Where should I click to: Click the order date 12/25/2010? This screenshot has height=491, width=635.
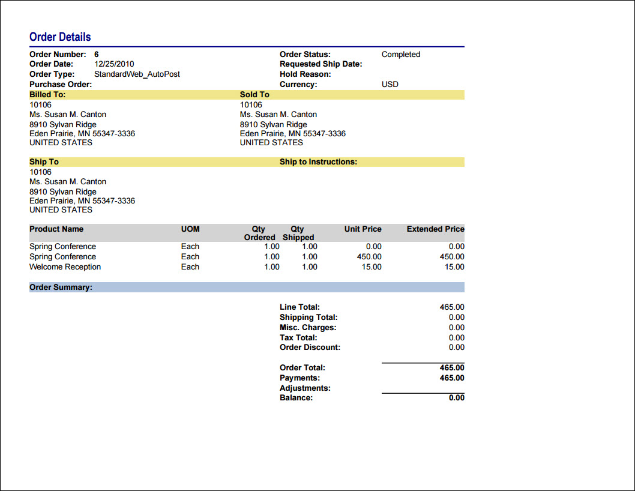(114, 64)
